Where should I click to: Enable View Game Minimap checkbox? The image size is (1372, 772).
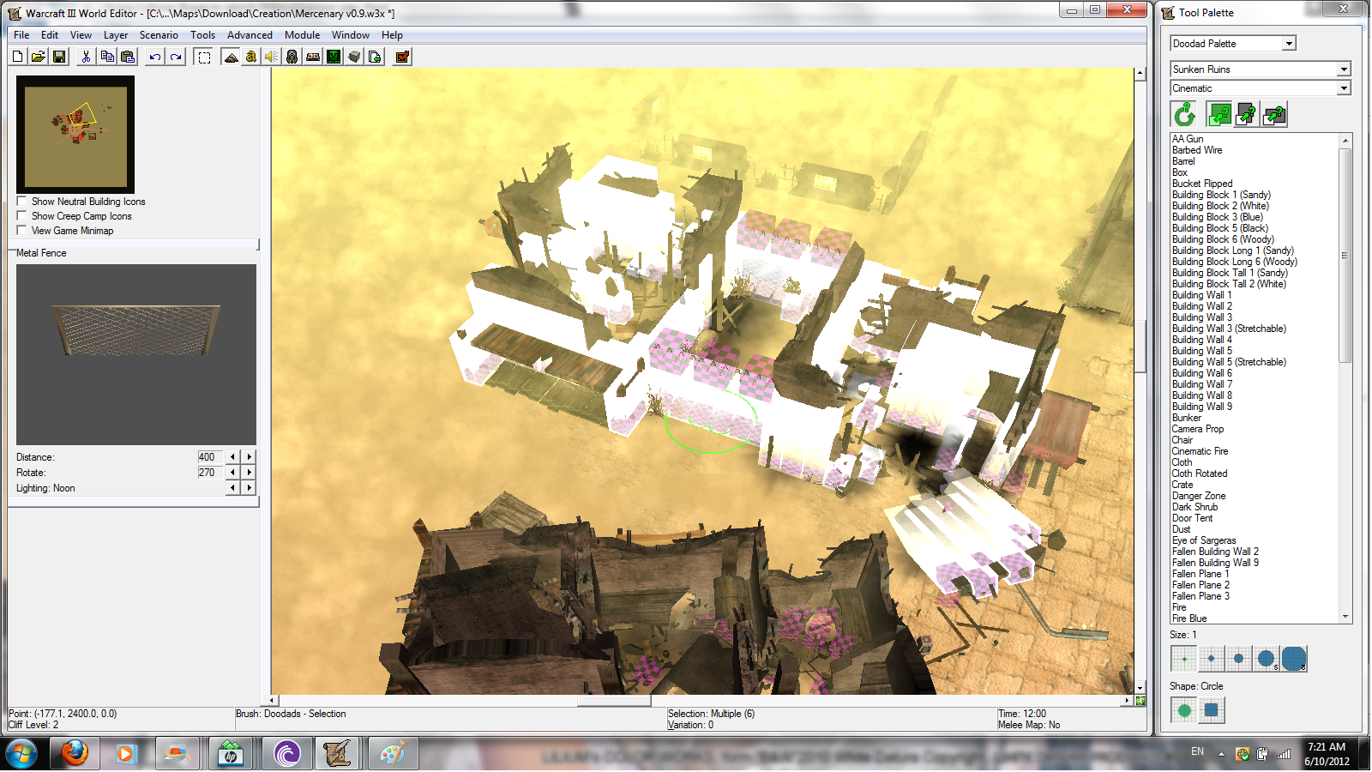(22, 231)
